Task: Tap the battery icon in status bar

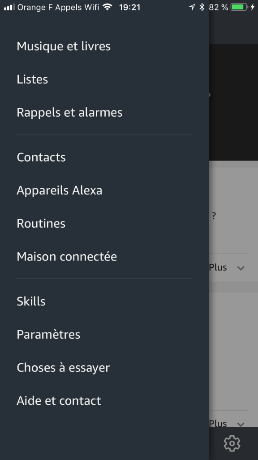Action: [239, 7]
